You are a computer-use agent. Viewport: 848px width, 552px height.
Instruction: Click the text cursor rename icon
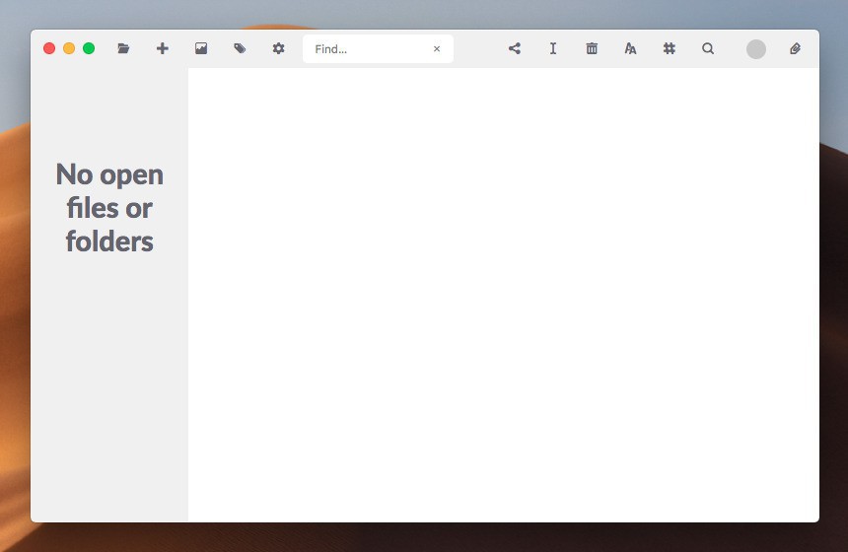pos(553,48)
